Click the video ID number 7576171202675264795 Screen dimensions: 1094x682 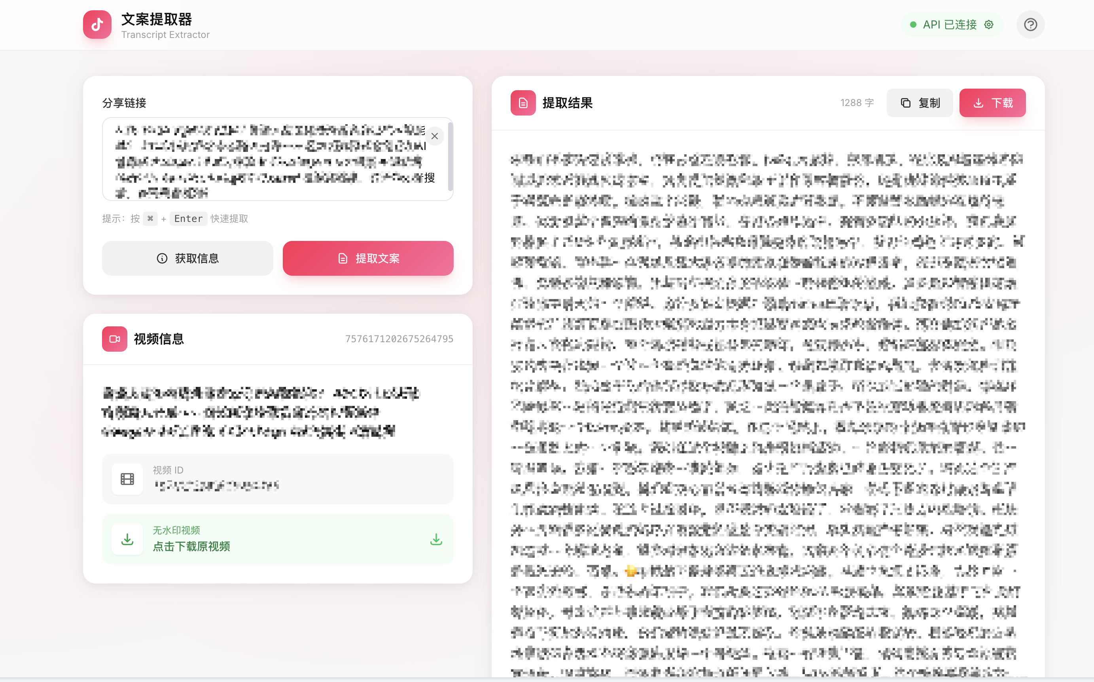(x=399, y=338)
